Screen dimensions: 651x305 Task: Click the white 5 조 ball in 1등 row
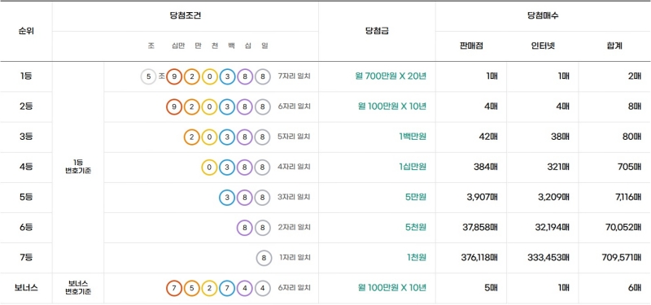pos(148,76)
